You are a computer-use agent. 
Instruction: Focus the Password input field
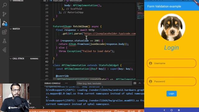click(x=171, y=82)
